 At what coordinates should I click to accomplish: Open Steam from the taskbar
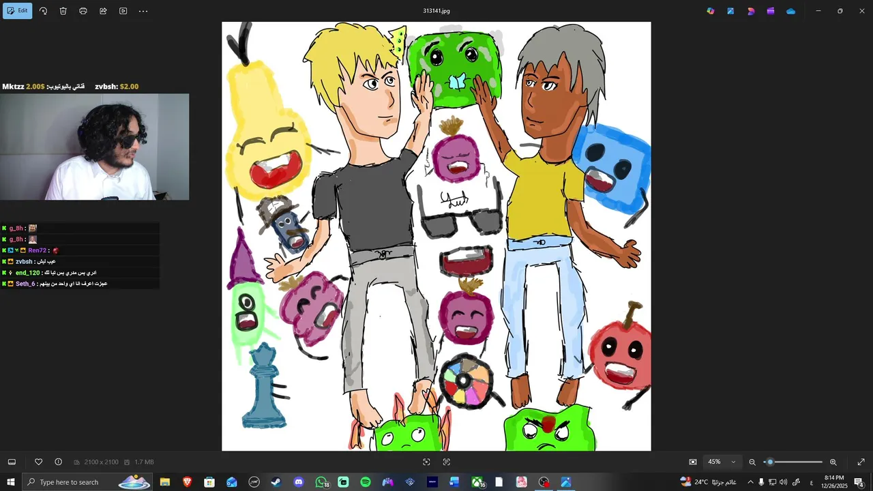(276, 482)
